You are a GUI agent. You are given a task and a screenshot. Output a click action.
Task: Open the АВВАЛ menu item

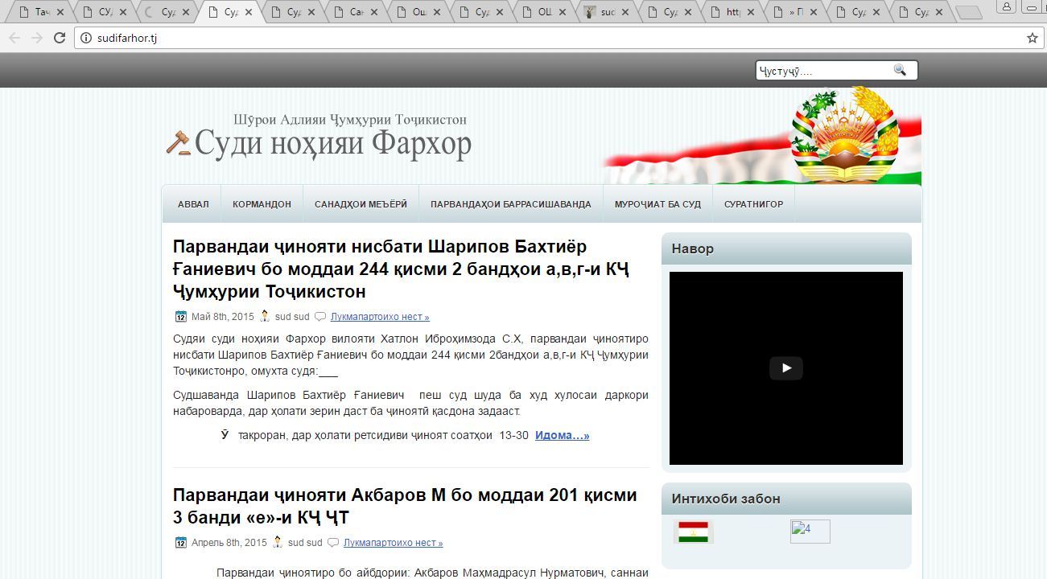193,204
